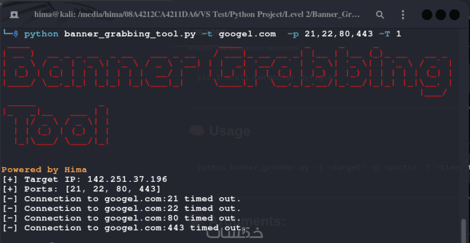
Task: Click the googel.com:21 timed out line
Action: (121, 199)
